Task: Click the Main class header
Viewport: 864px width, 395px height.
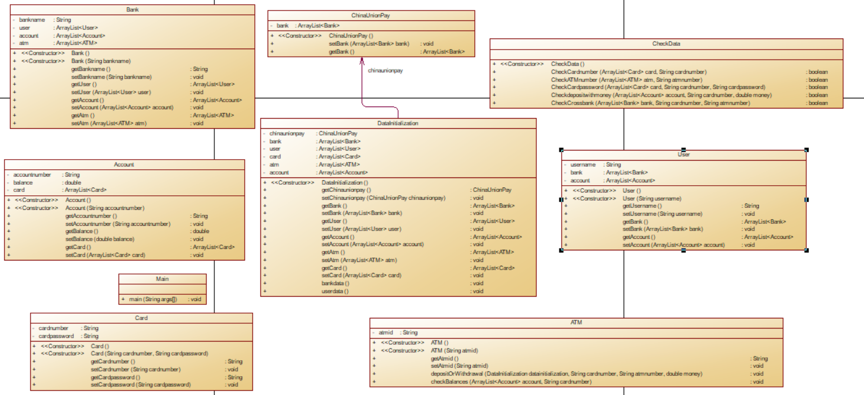Action: (x=162, y=279)
